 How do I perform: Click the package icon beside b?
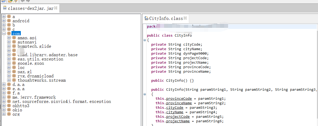click(x=9, y=25)
